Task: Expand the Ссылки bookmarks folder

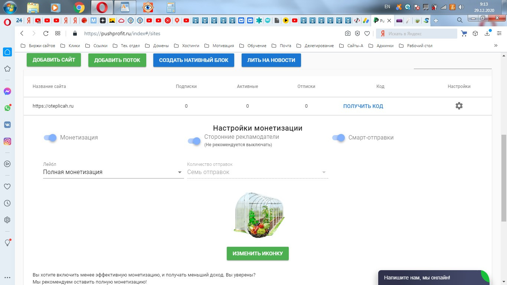Action: 96,46
